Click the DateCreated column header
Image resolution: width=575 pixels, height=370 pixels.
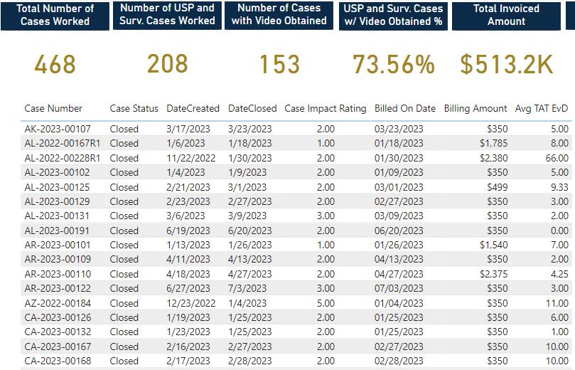click(193, 109)
